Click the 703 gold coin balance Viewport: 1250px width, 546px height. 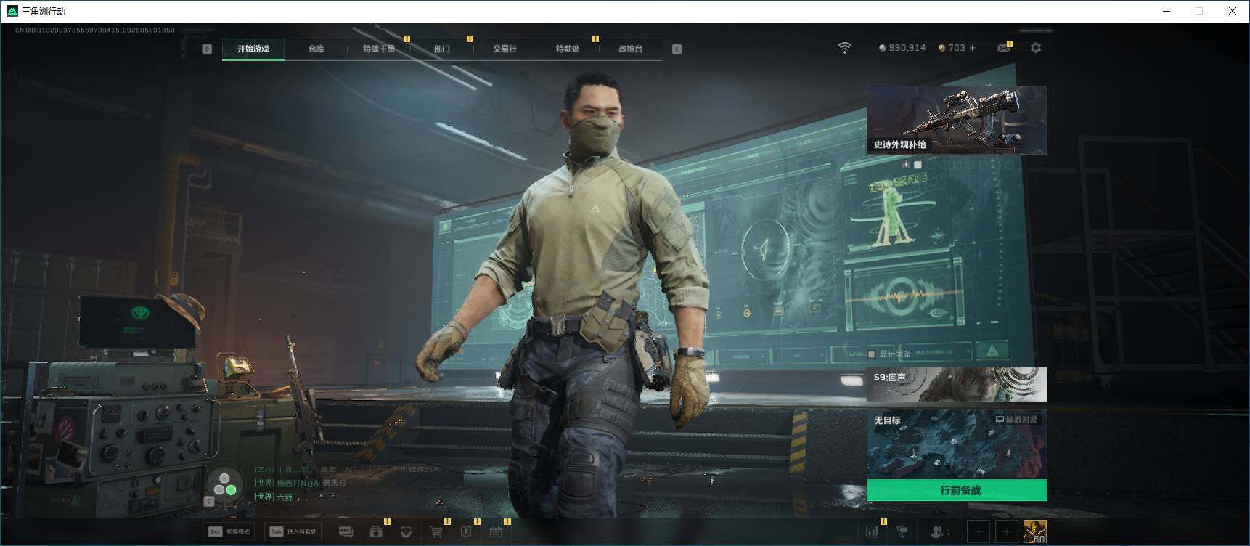(x=952, y=48)
